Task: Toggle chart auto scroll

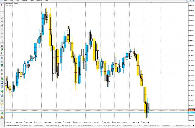Action: [x=2, y=70]
